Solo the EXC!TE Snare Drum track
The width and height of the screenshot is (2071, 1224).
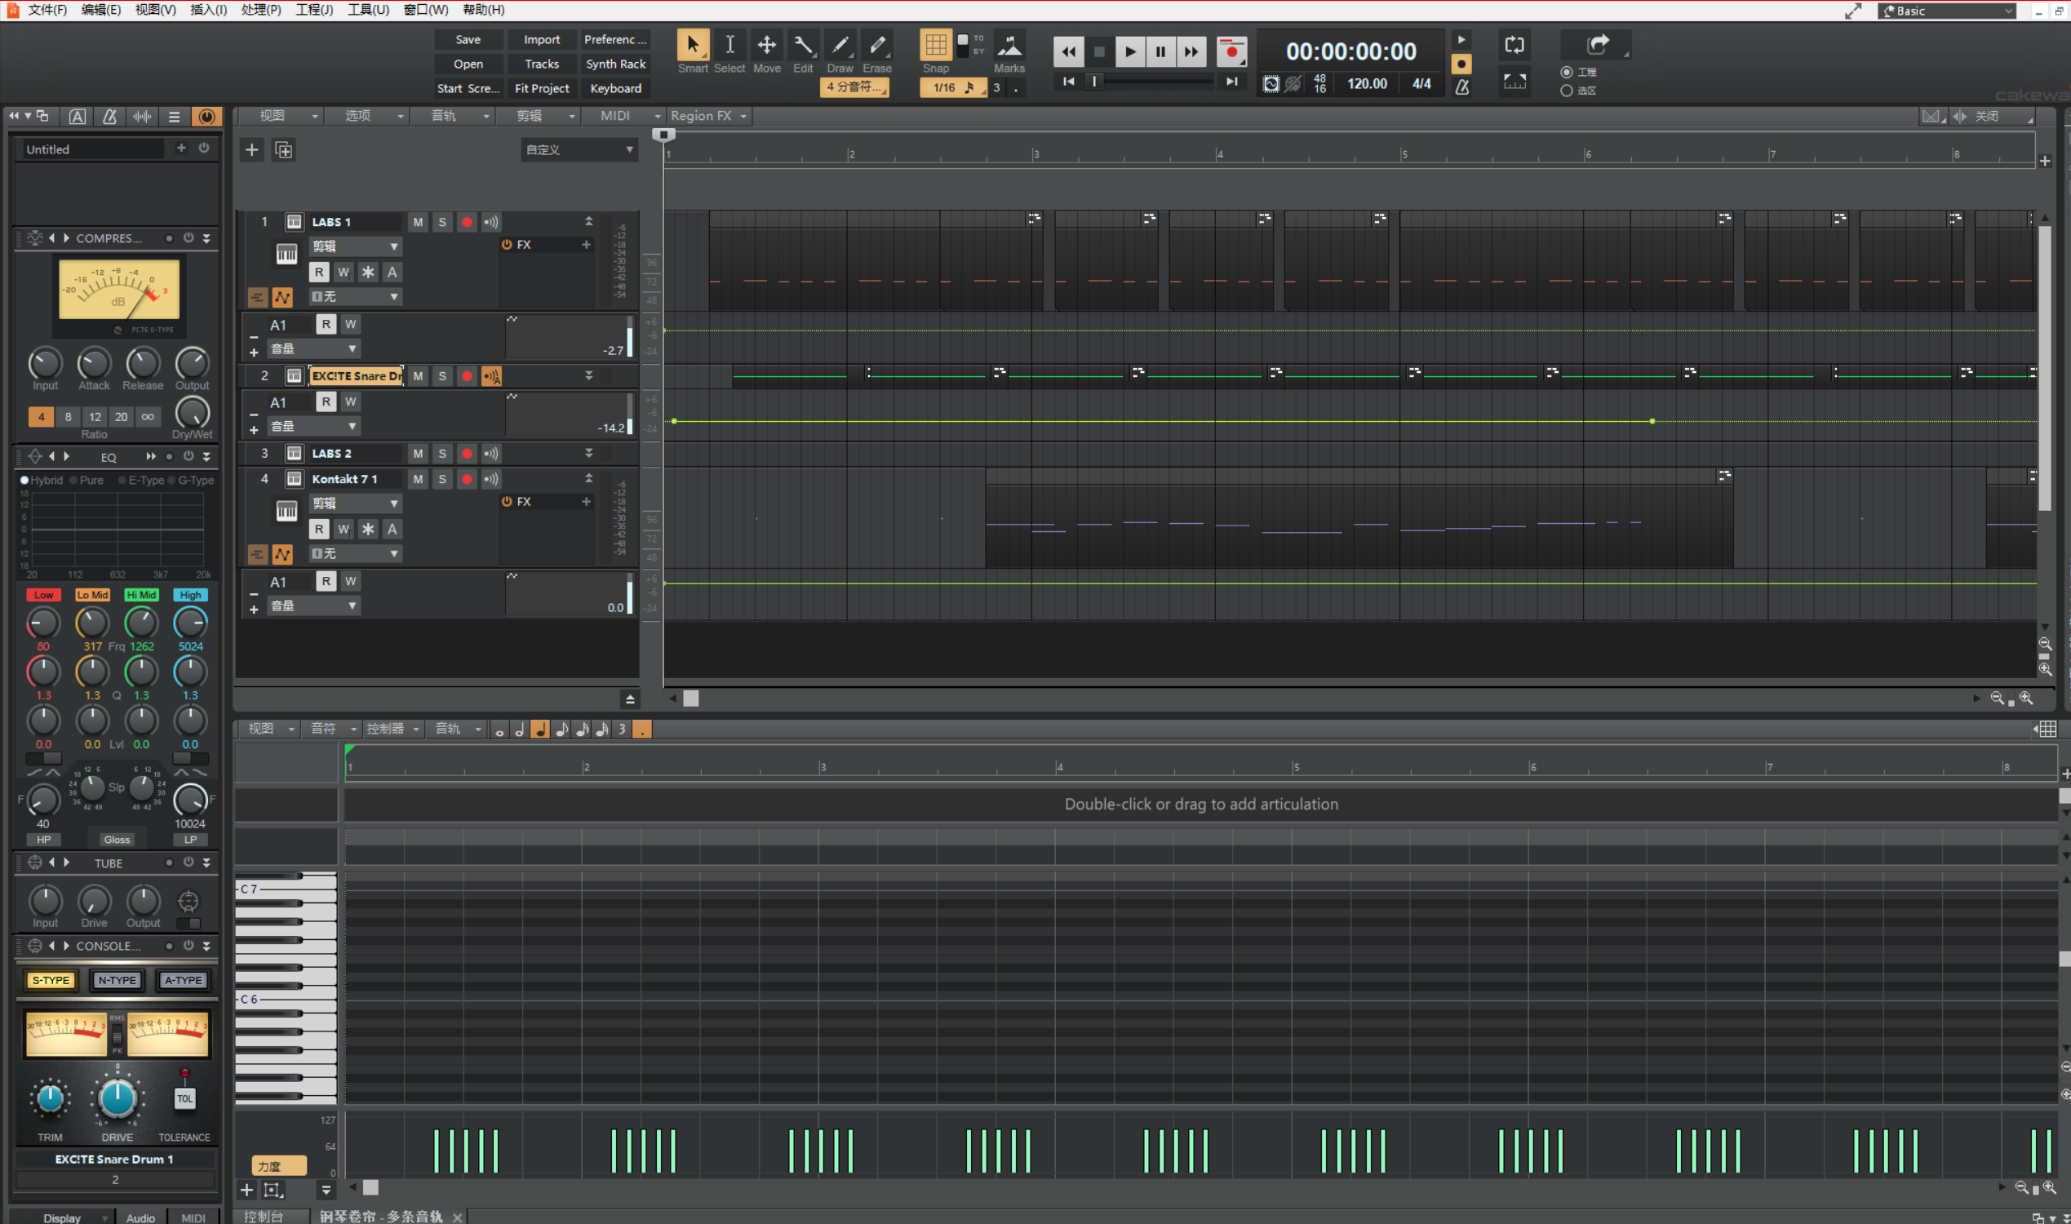[442, 376]
